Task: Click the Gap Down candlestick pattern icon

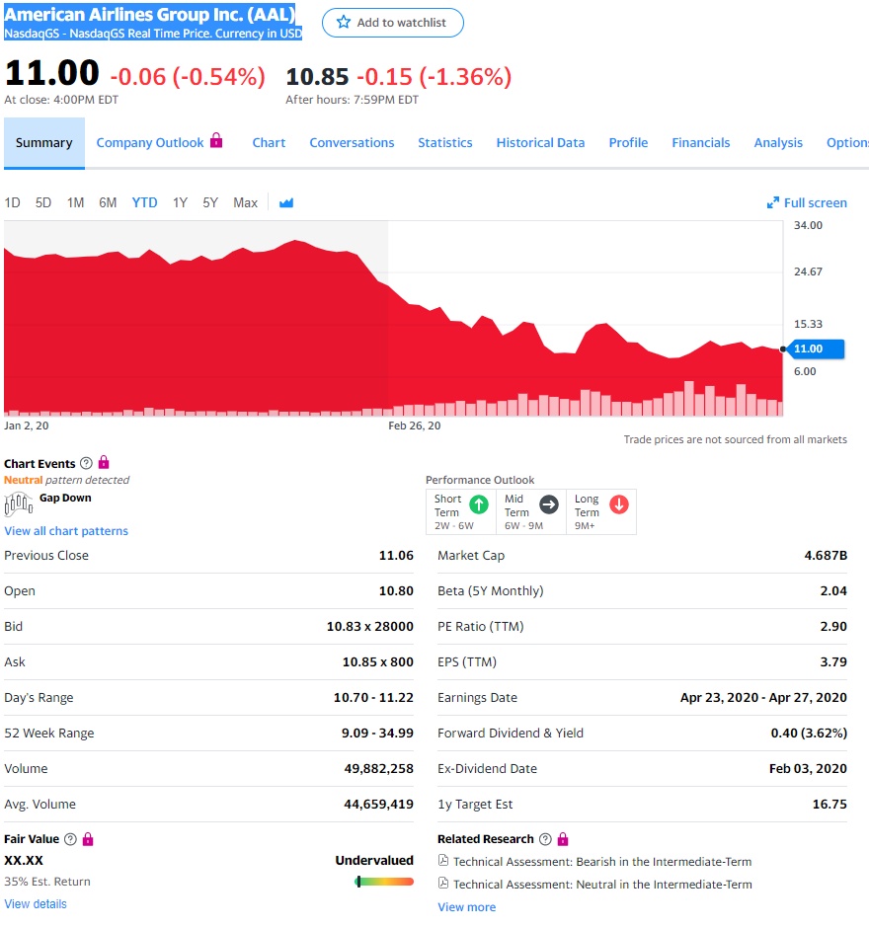Action: click(x=19, y=503)
